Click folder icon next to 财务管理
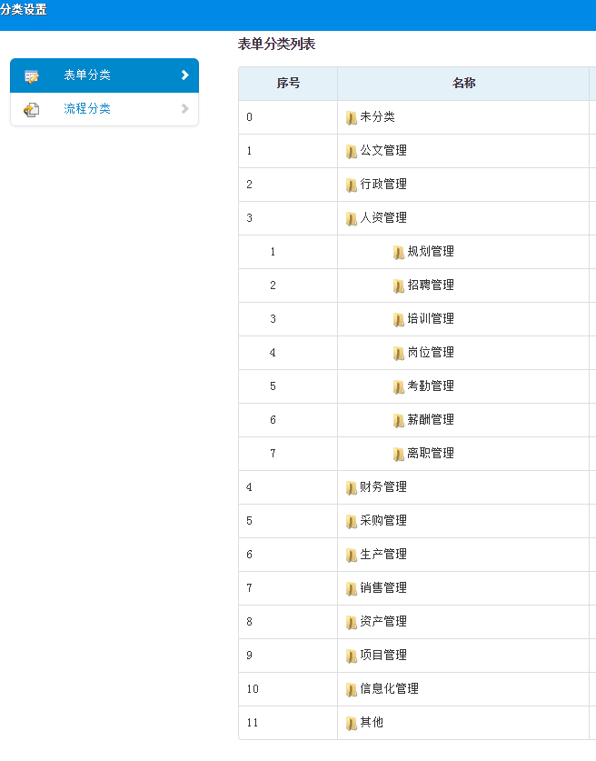596x761 pixels. coord(351,488)
